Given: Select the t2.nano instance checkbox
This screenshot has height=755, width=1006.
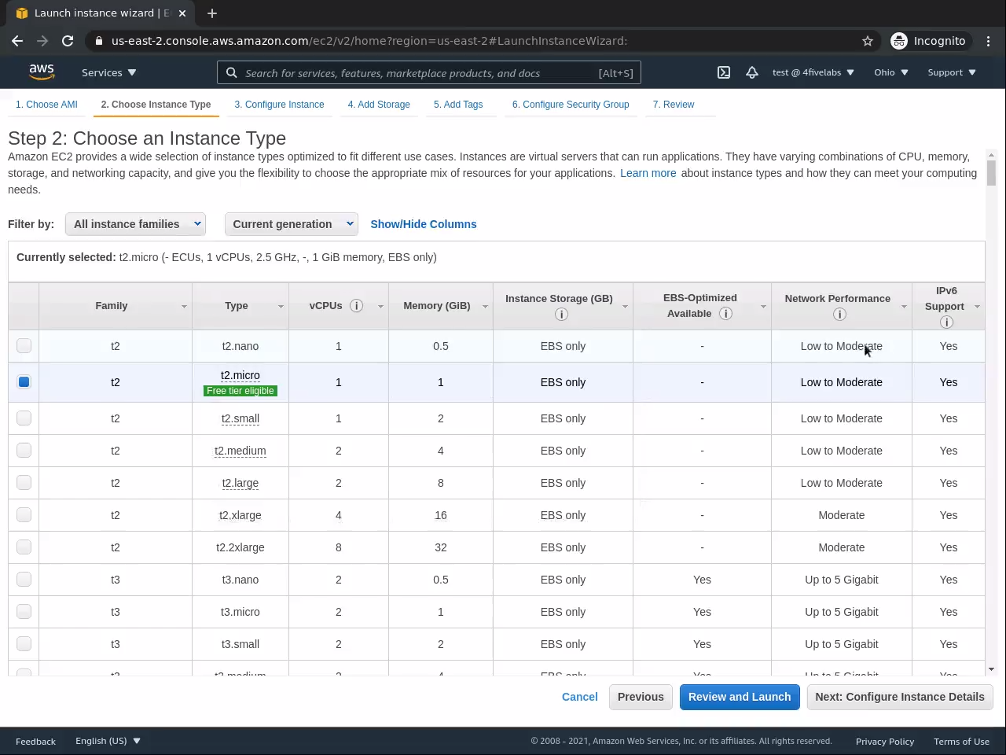Looking at the screenshot, I should tap(24, 346).
